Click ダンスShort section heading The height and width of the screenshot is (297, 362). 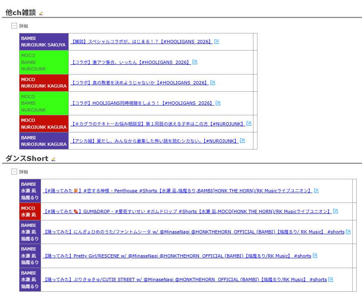click(x=27, y=158)
